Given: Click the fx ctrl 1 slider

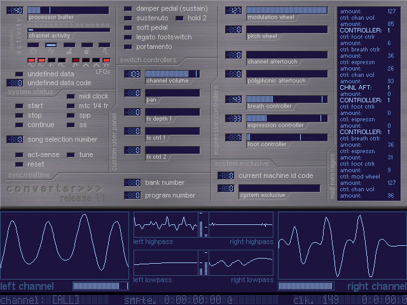Looking at the screenshot, I should coord(172,131).
